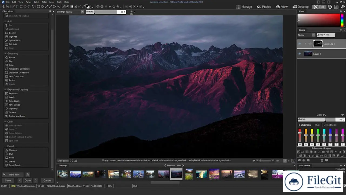
Task: Collapse the Exposure / Lighting group
Action: coord(5,89)
